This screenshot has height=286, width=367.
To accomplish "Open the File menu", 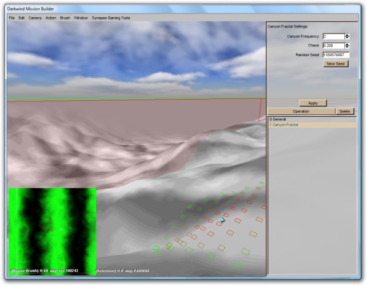I will pyautogui.click(x=12, y=18).
